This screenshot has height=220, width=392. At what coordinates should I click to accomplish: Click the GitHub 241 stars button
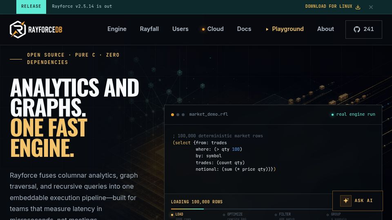coord(364,29)
